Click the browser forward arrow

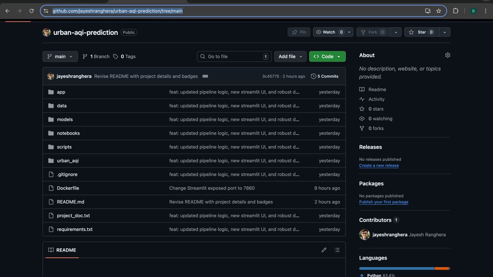click(x=19, y=11)
